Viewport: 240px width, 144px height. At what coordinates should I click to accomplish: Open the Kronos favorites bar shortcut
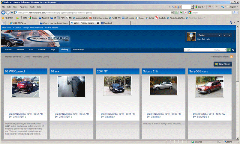(140, 18)
